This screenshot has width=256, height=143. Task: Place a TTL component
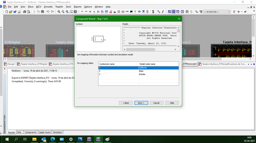[102, 12]
